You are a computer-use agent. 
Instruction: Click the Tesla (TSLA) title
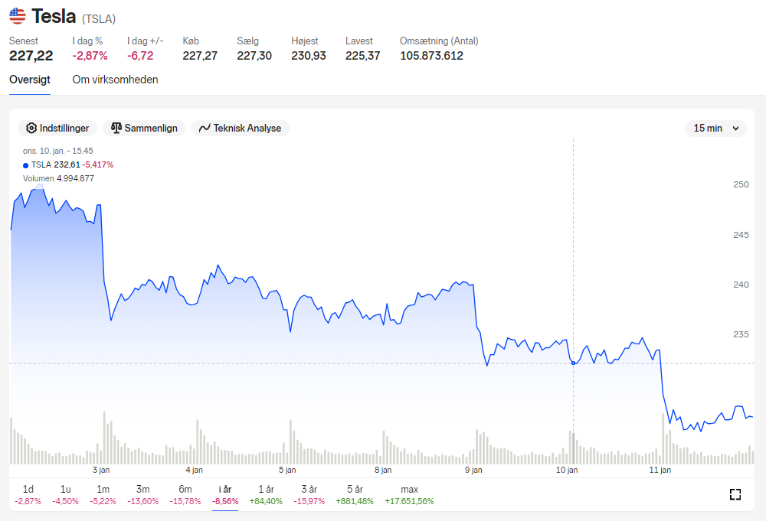74,17
